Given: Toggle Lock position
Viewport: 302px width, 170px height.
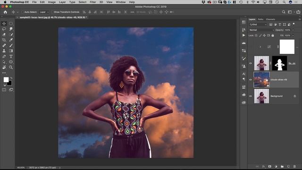Looking at the screenshot, I should [x=264, y=35].
